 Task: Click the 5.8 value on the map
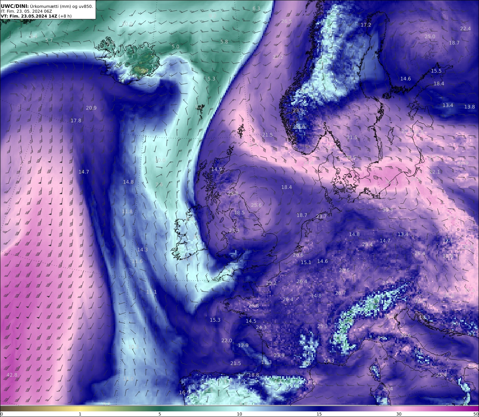coord(224,42)
